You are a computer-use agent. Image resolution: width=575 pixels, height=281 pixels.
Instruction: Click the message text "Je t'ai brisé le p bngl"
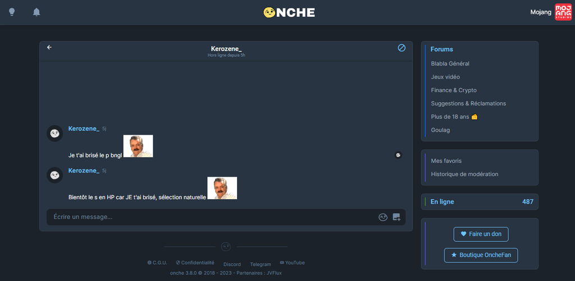pyautogui.click(x=95, y=155)
